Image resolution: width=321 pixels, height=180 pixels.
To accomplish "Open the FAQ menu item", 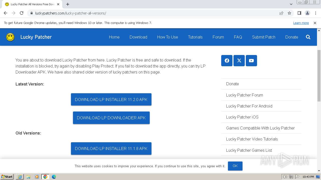I will coord(238,37).
